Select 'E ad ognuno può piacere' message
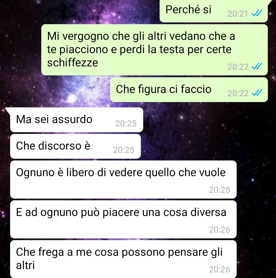276x278 pixels. (x=123, y=220)
